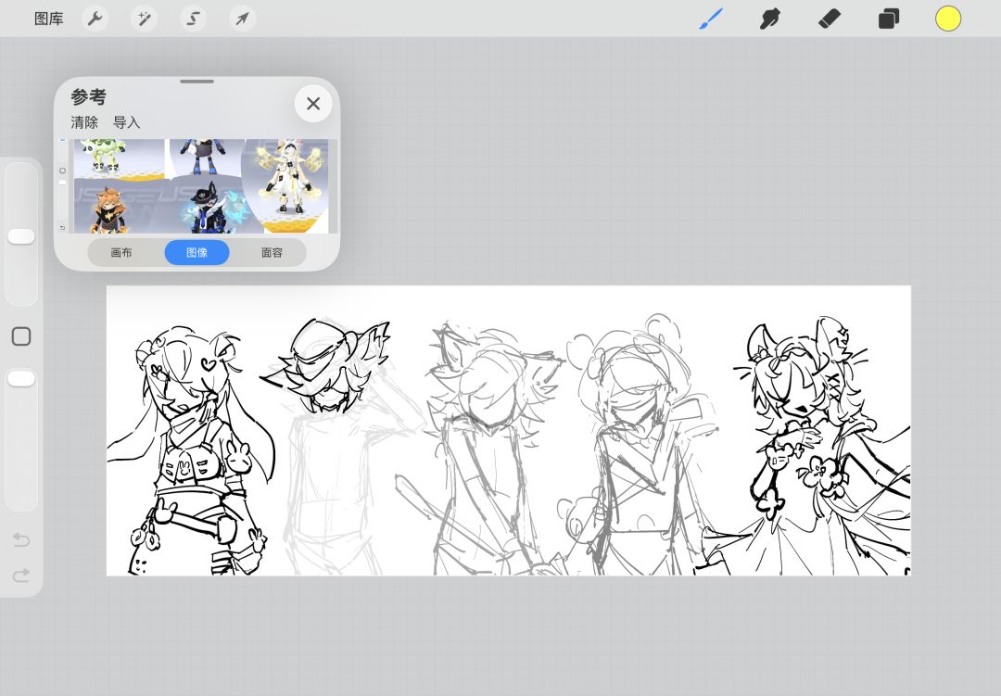Image resolution: width=1001 pixels, height=696 pixels.
Task: Click the brush size slider handle
Action: coord(21,236)
